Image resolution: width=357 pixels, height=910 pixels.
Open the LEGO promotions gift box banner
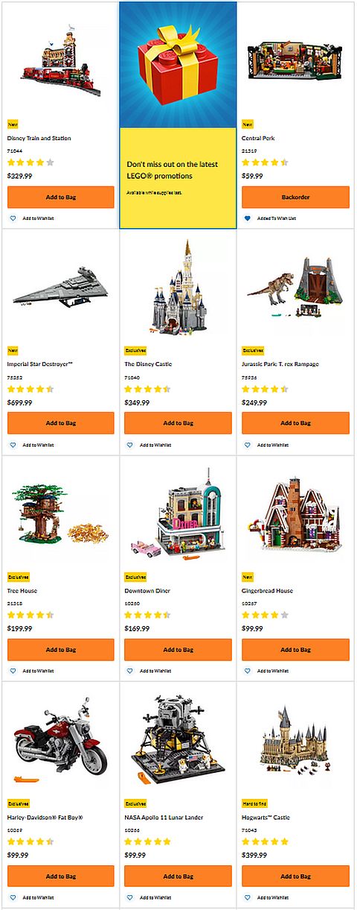(178, 63)
